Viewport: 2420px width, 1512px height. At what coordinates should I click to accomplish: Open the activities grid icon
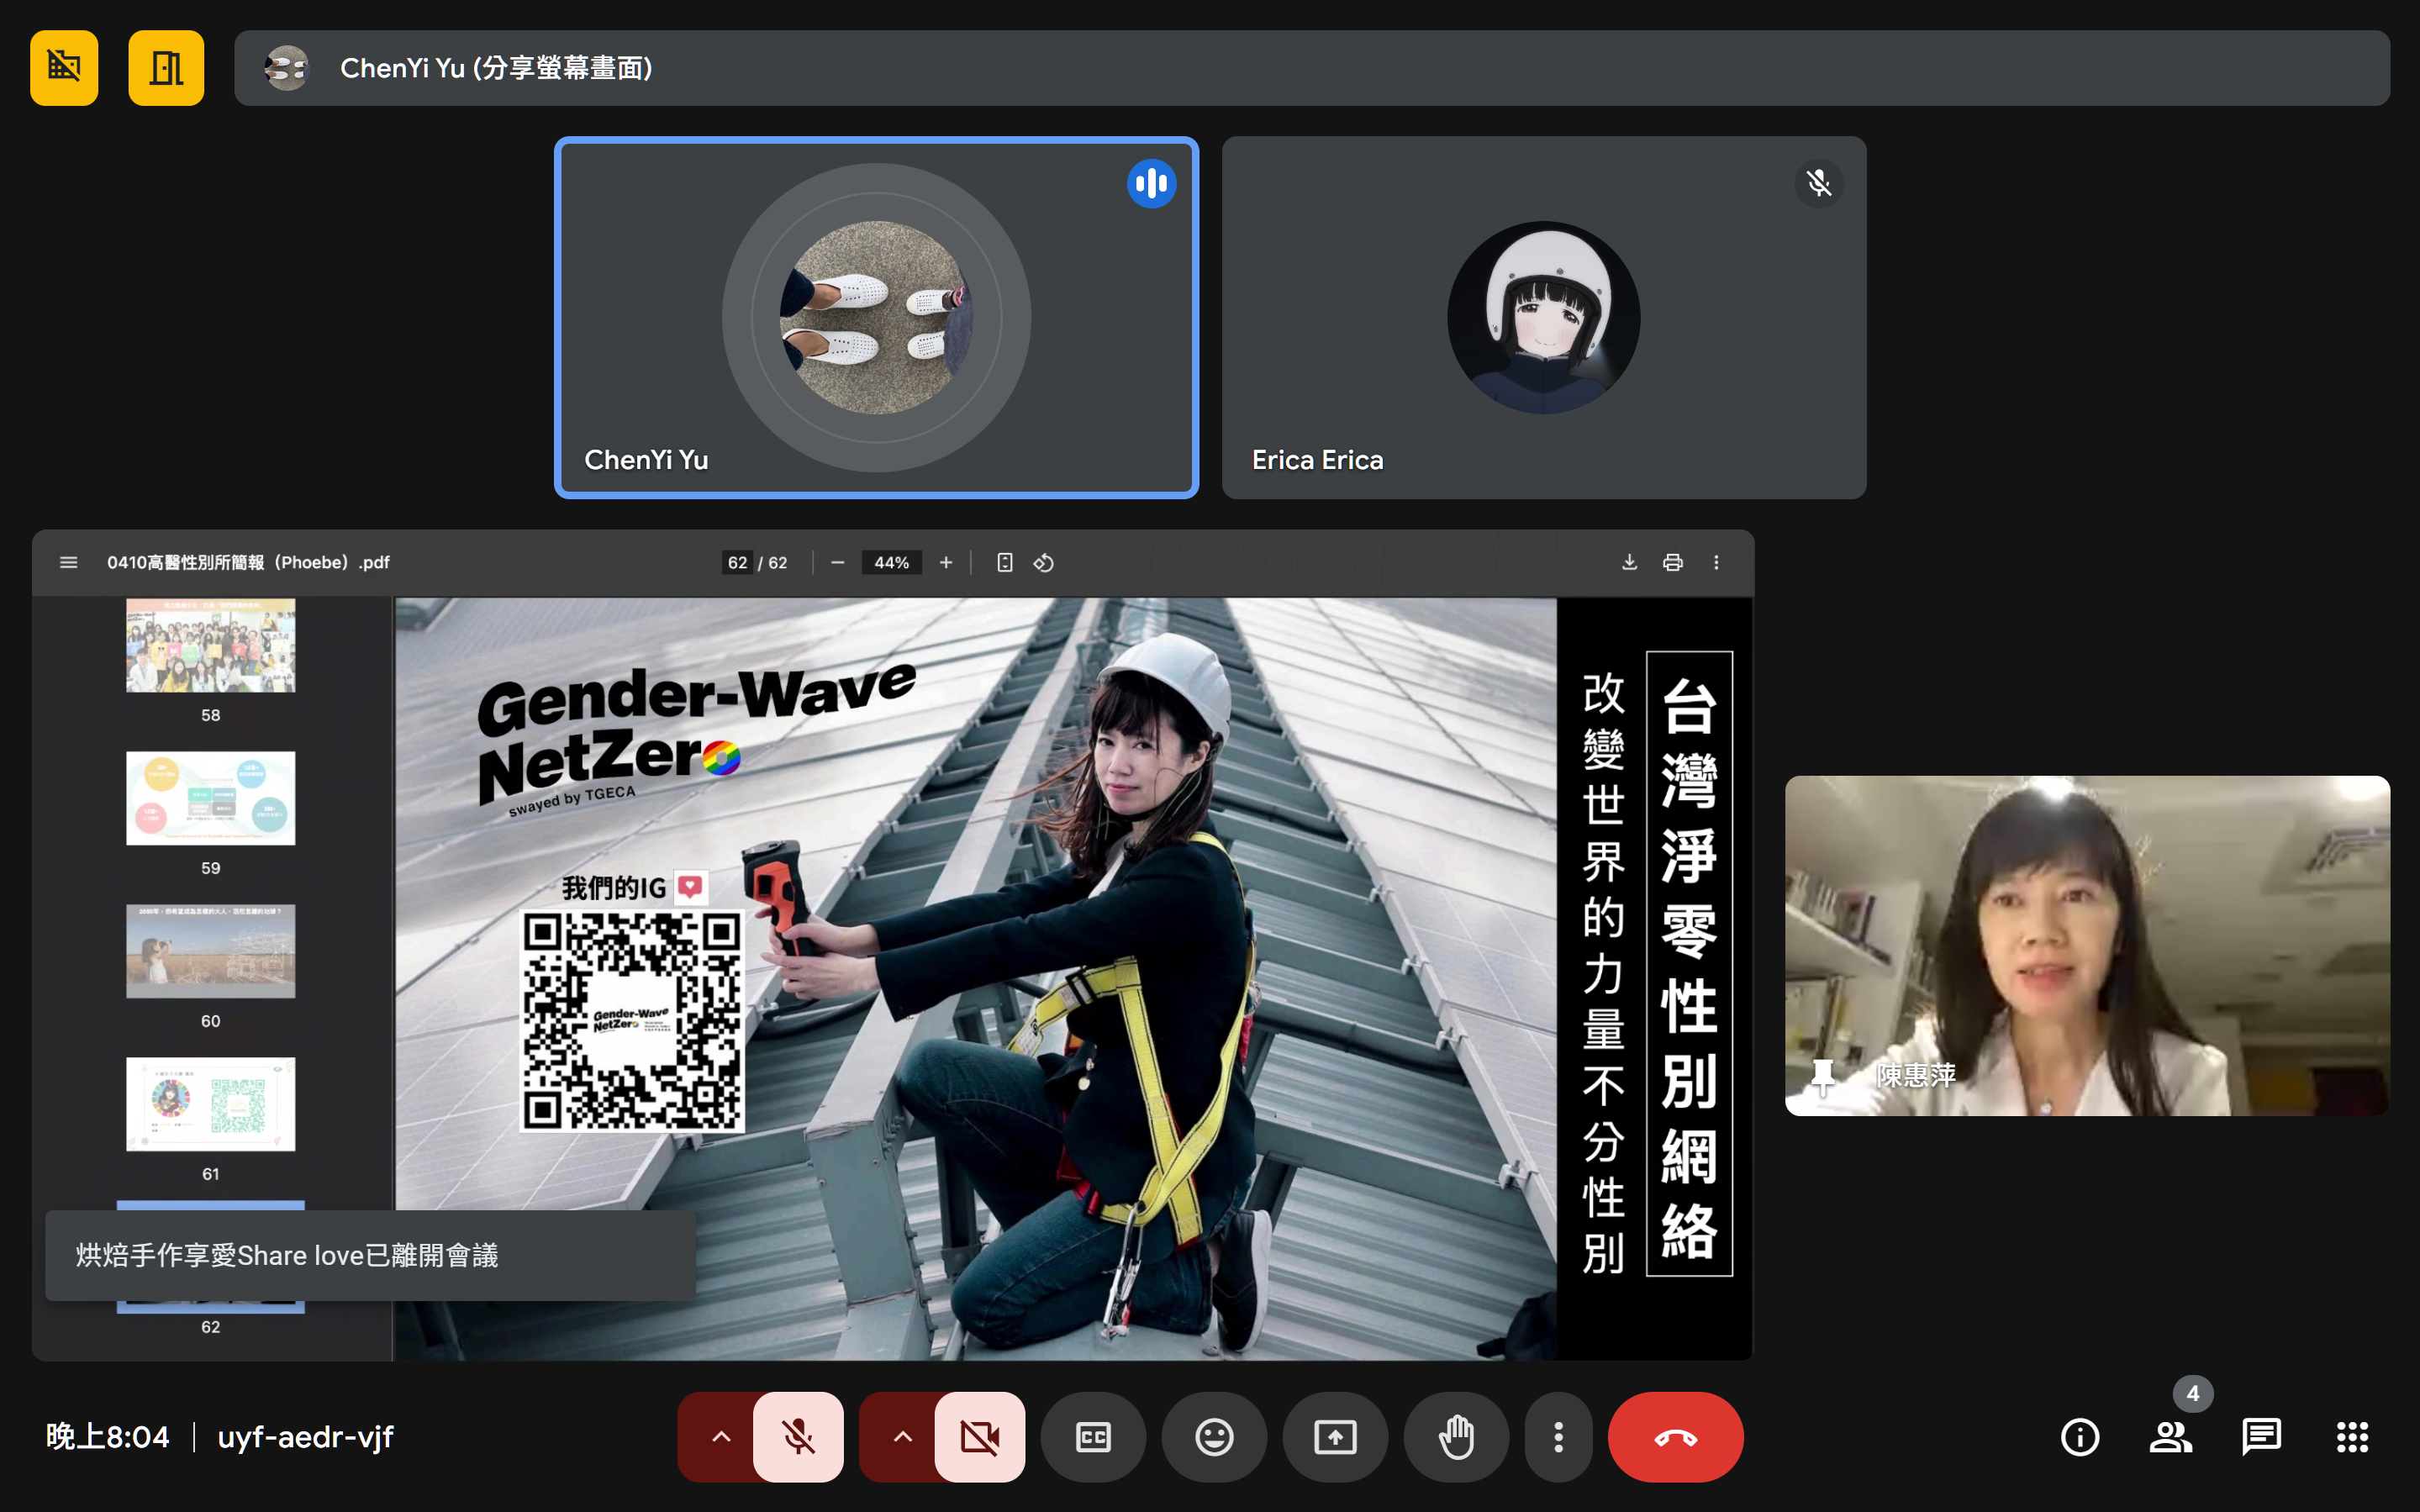[2352, 1437]
